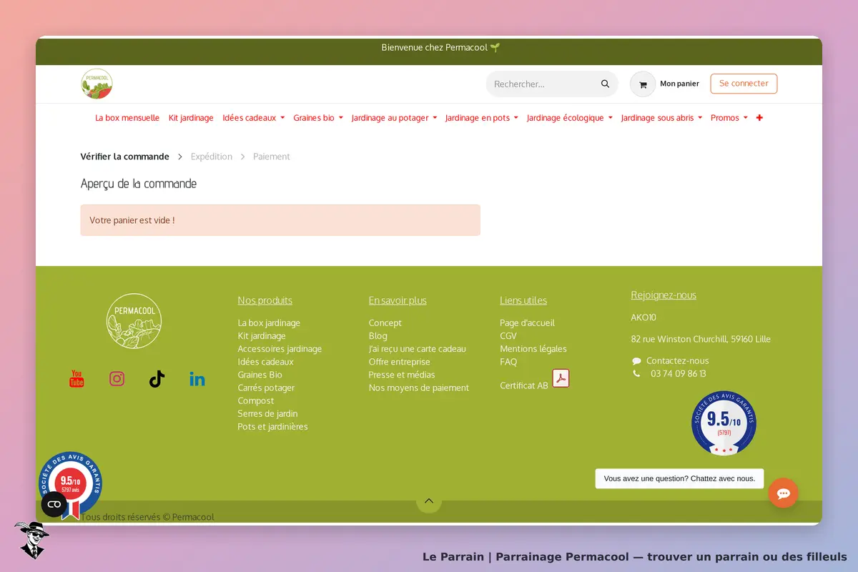Click the speech bubble icon beside Contactez-nous
This screenshot has width=858, height=572.
coord(636,361)
